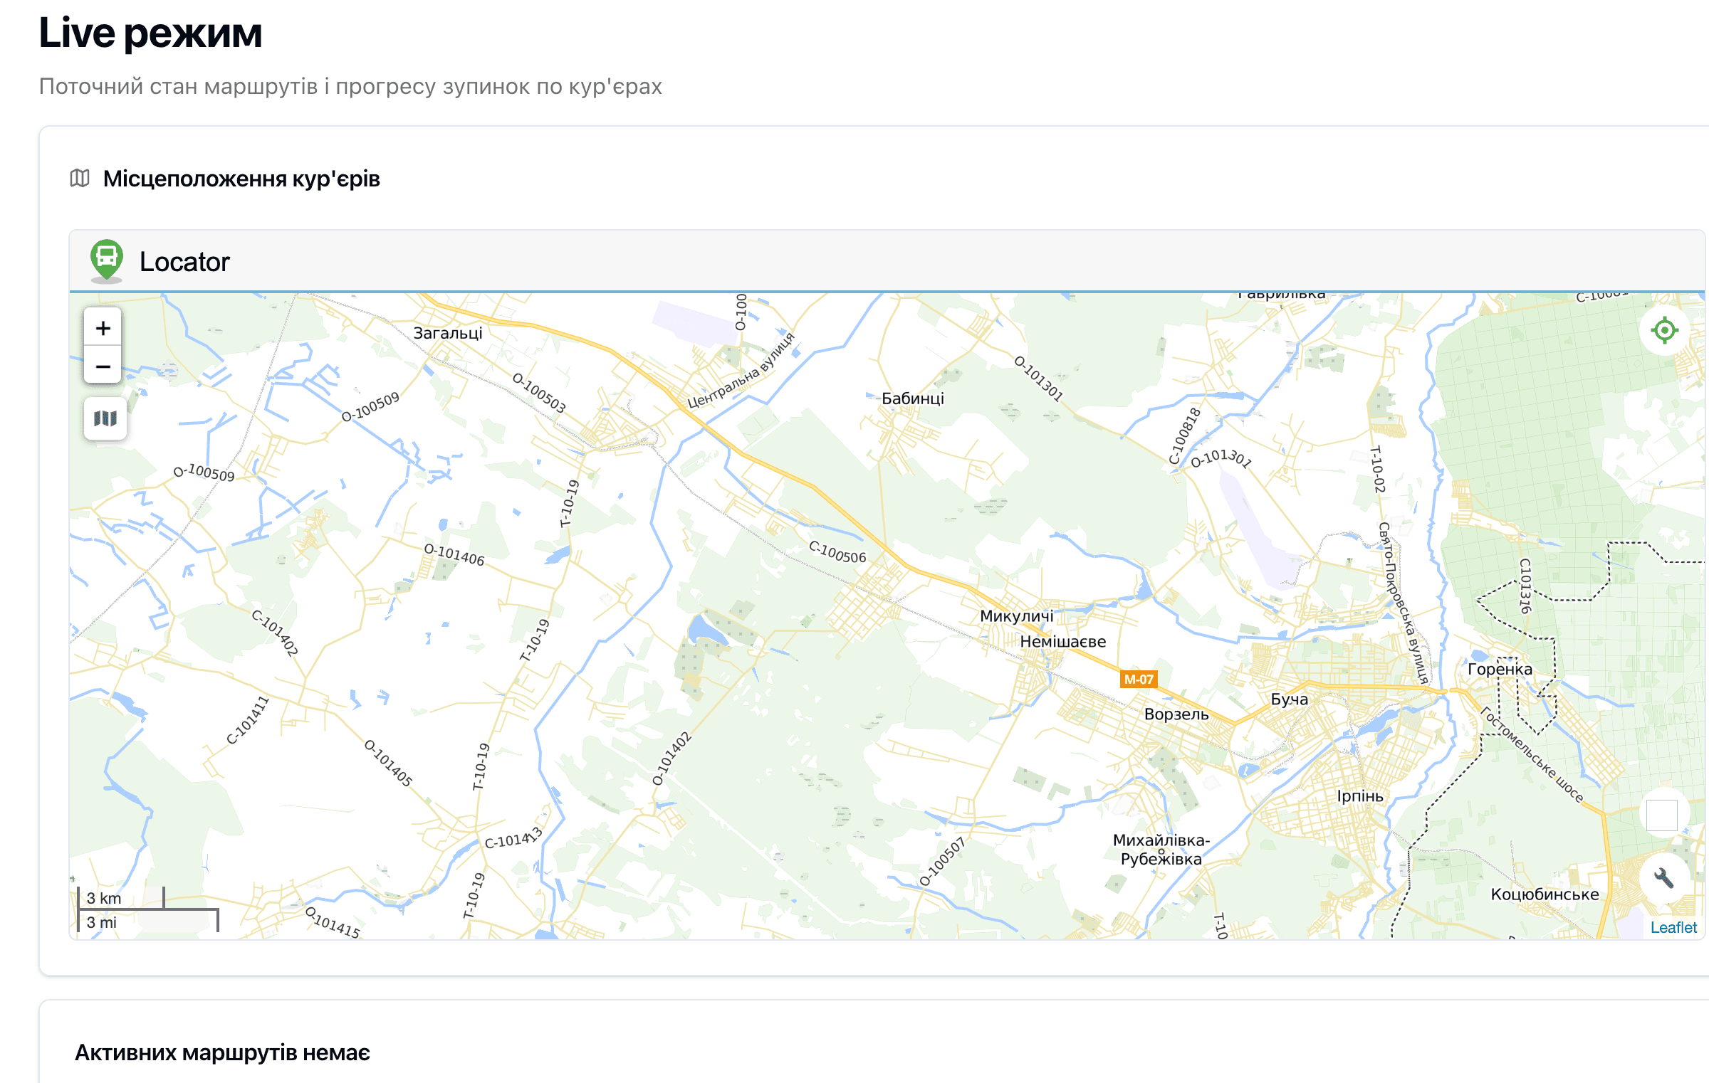1709x1083 pixels.
Task: Click the map icon beside Місцеположення кур'єрів
Action: 80,178
